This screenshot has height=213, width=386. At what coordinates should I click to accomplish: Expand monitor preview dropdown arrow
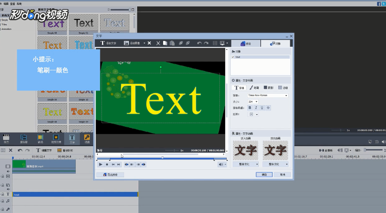pos(227,43)
